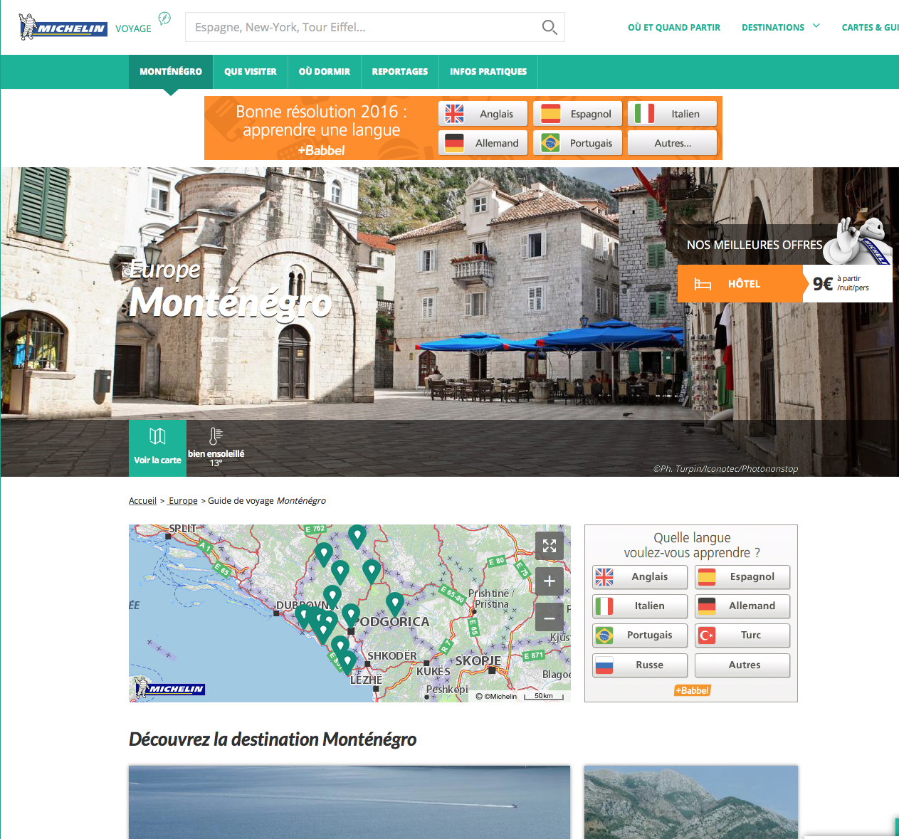Click the thermometer weather icon
Viewport: 899px width, 839px height.
pyautogui.click(x=216, y=436)
